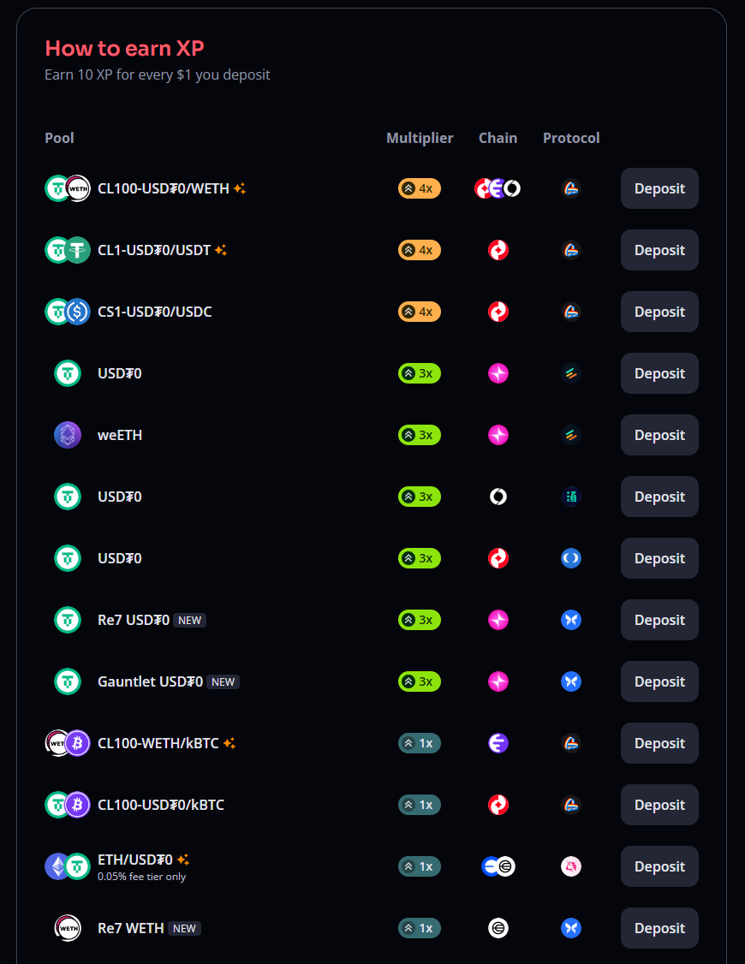Click Deposit for CL100-USD₮0/WETH pool
745x964 pixels.
tap(659, 188)
